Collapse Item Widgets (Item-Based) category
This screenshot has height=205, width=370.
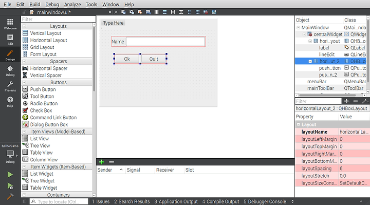[24, 167]
